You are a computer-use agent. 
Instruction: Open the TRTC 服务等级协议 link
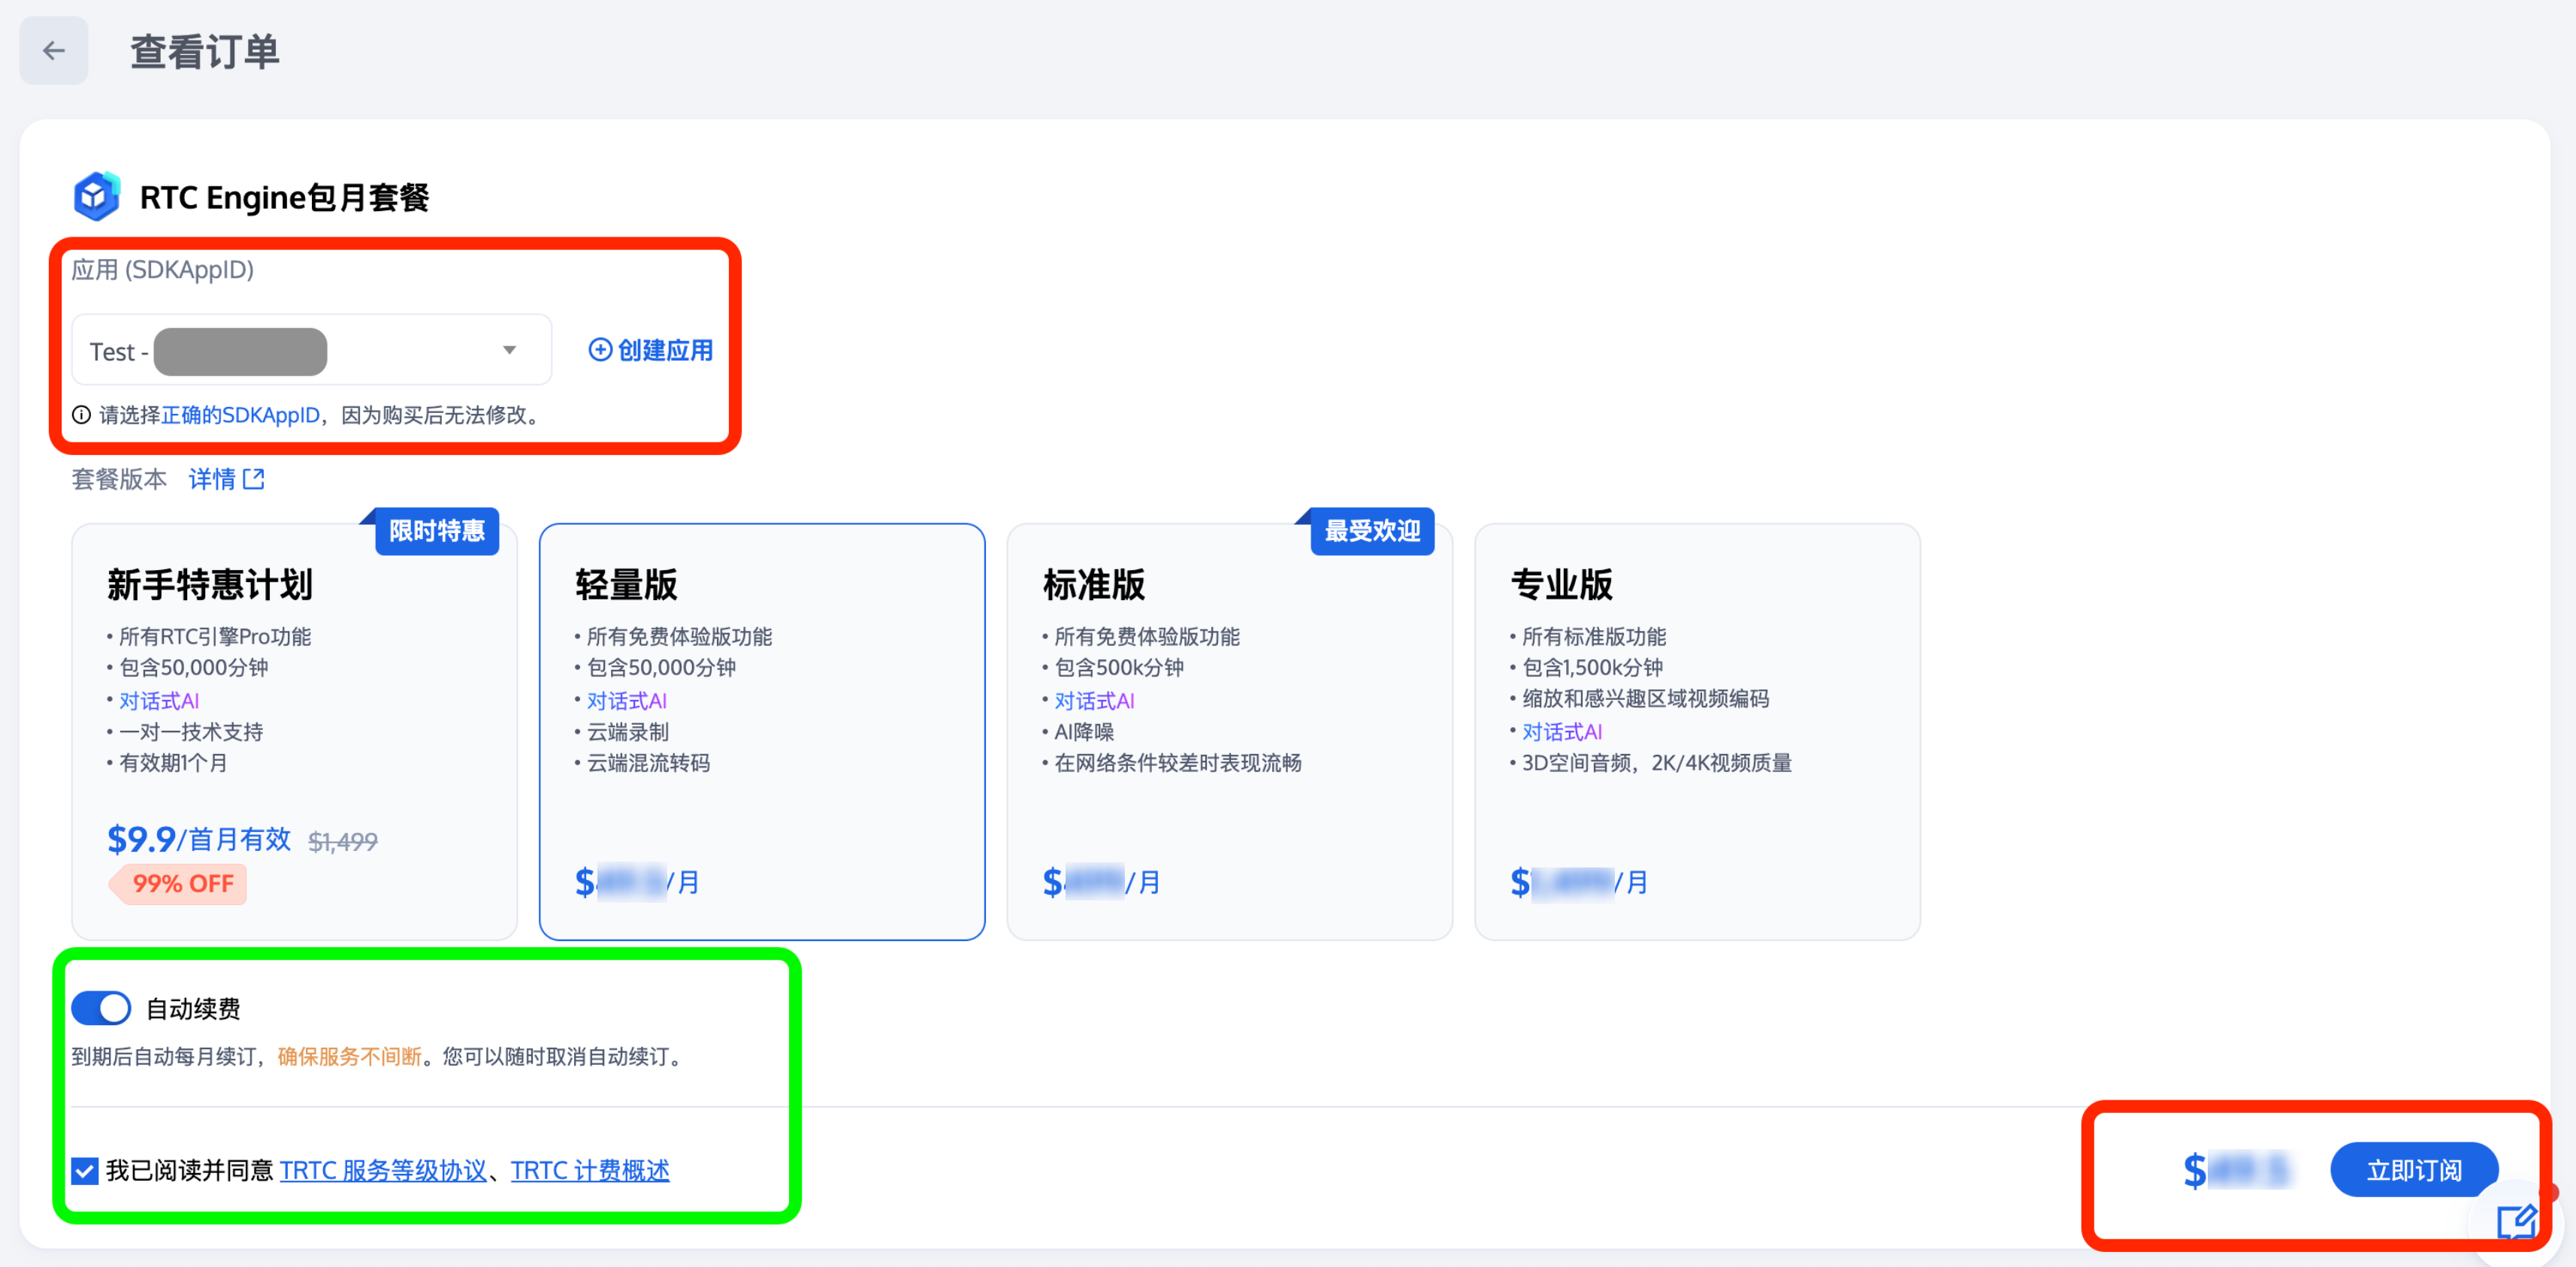click(x=383, y=1170)
